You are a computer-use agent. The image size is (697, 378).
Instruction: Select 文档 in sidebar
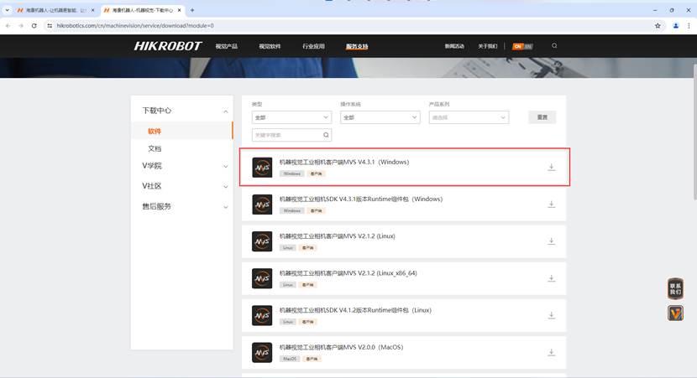155,148
